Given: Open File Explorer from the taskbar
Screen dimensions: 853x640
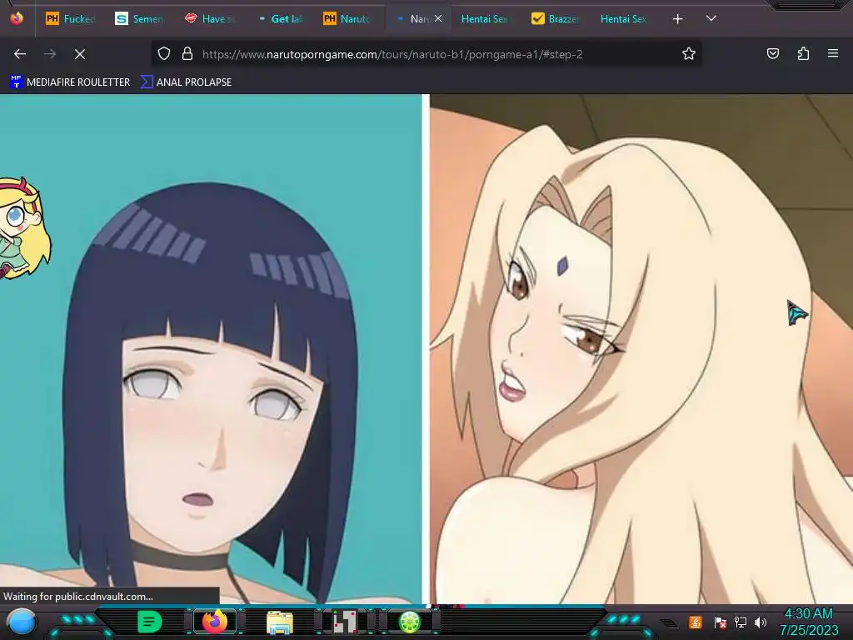Looking at the screenshot, I should pos(280,622).
